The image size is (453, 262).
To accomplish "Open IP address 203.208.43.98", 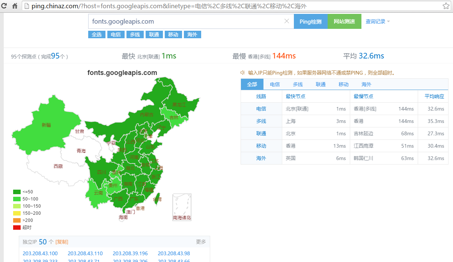I will pyautogui.click(x=174, y=253).
